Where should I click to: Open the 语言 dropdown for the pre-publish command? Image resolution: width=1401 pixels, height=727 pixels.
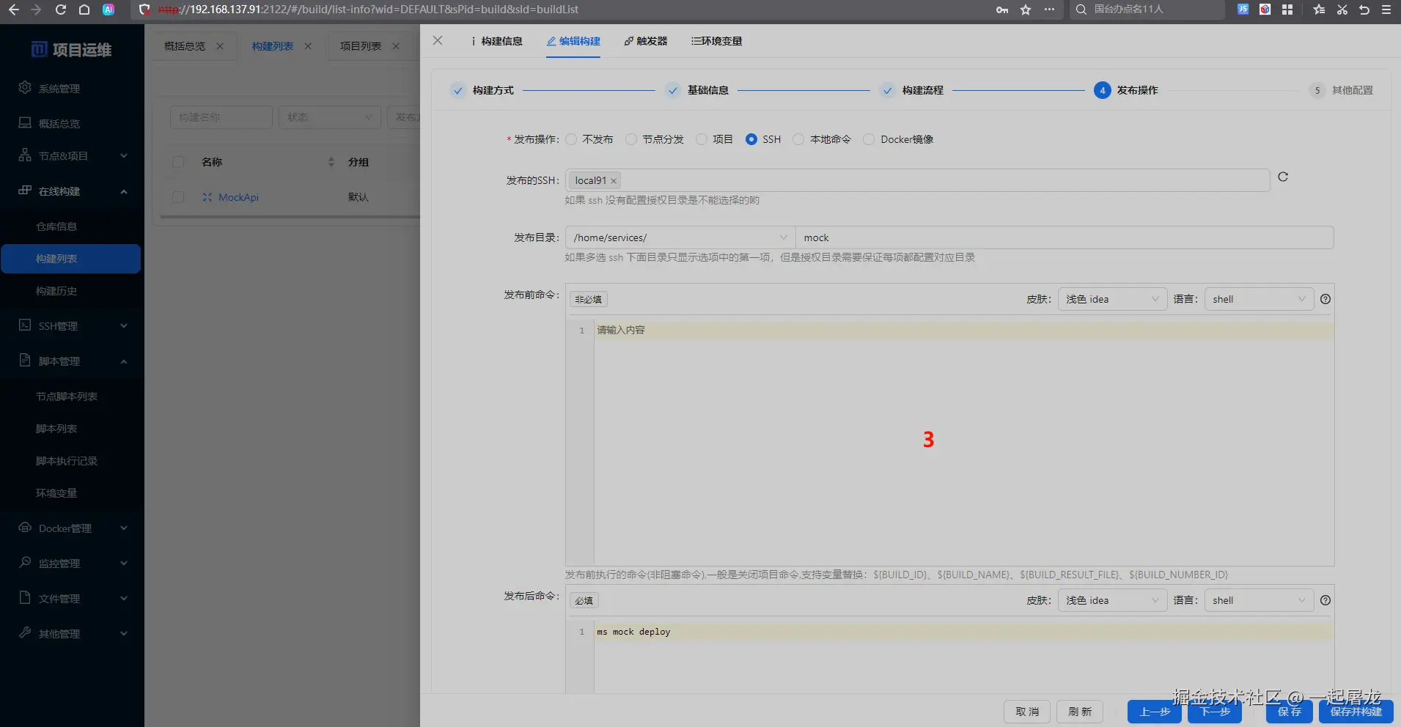pyautogui.click(x=1259, y=299)
